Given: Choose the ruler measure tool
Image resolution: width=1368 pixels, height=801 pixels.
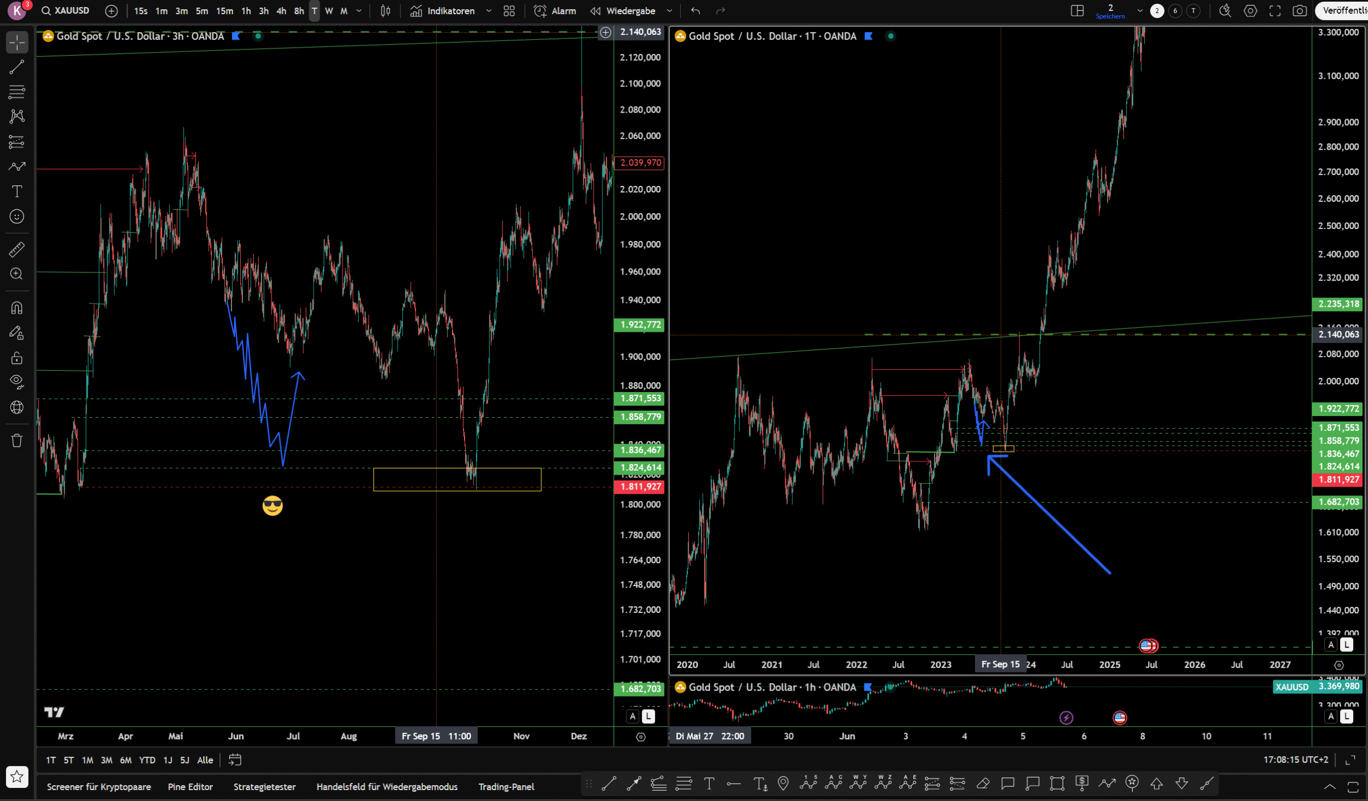Looking at the screenshot, I should click(16, 250).
